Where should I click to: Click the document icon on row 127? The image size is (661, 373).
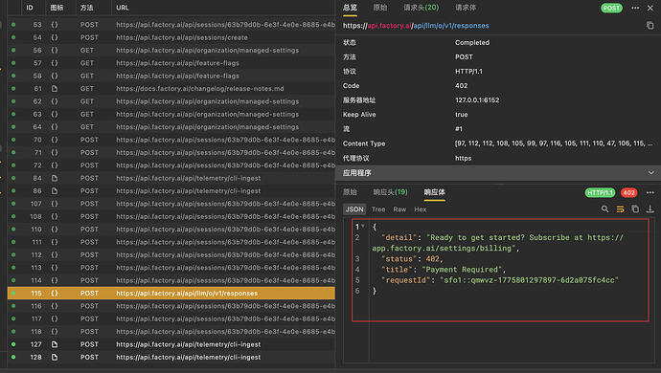coord(55,344)
